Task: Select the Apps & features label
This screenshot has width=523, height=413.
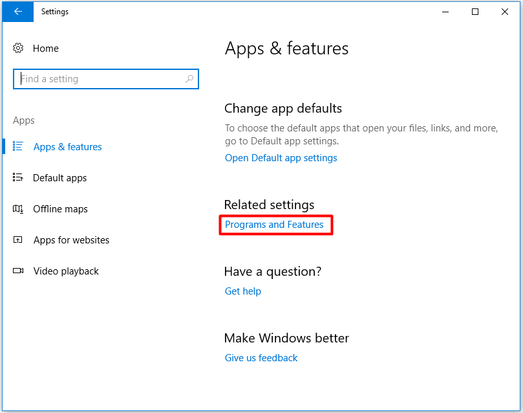Action: click(x=67, y=147)
